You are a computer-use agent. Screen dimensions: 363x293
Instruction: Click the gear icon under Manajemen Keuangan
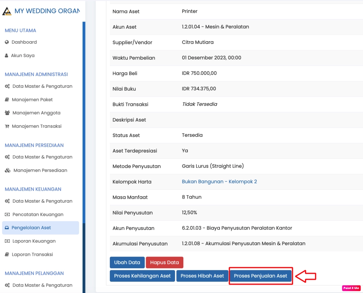(8, 201)
